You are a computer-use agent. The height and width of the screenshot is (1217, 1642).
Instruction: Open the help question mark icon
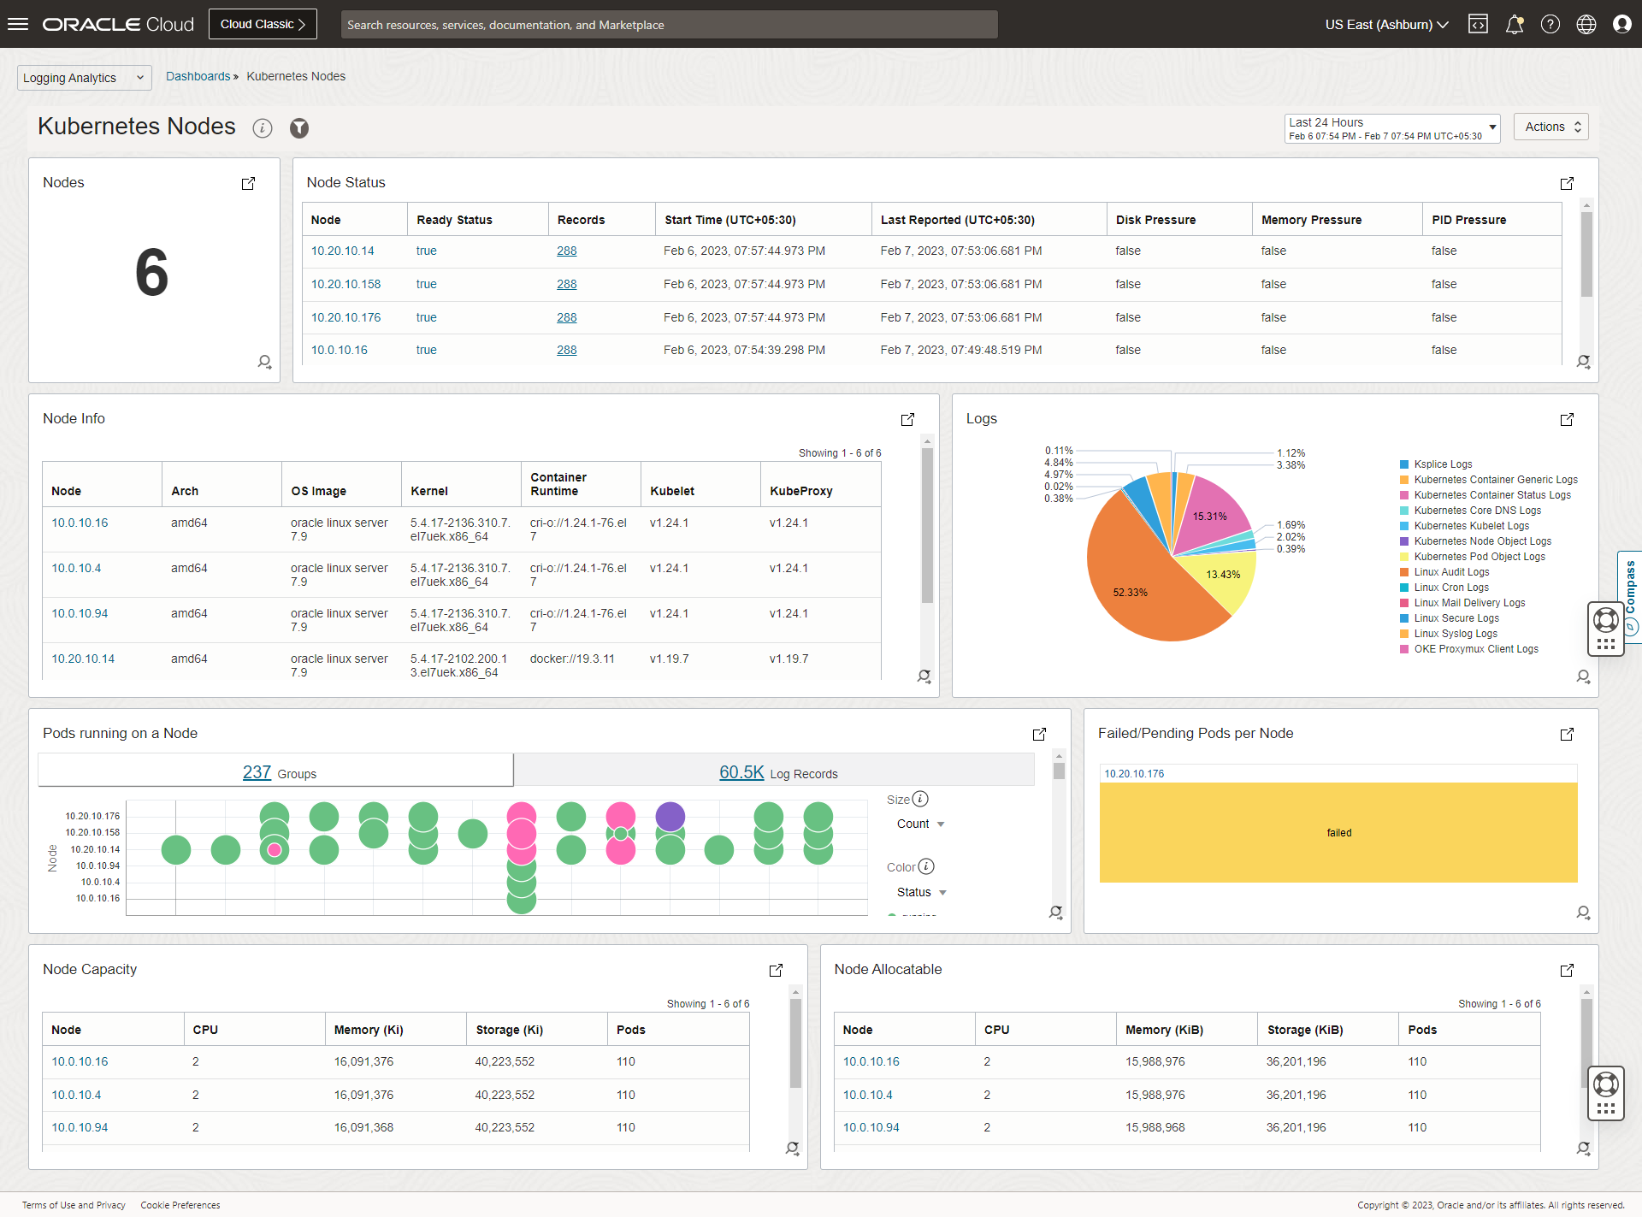click(x=1550, y=24)
